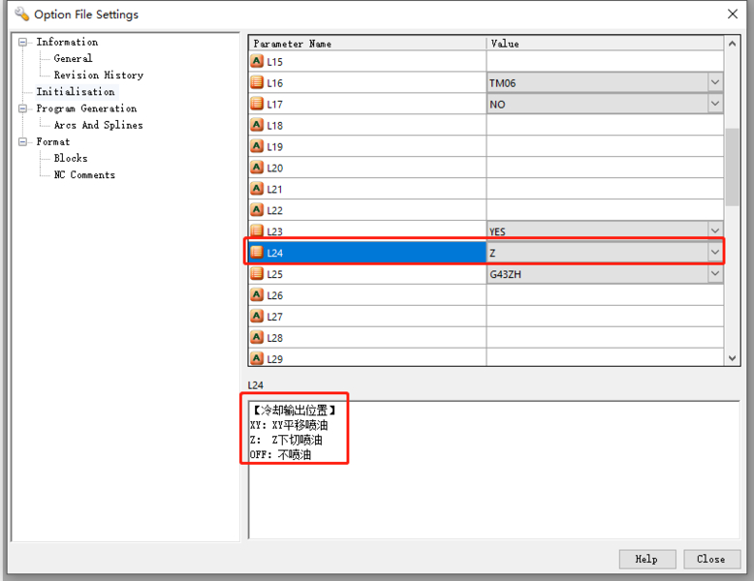Click the list icon beside L17
754x581 pixels.
point(257,104)
